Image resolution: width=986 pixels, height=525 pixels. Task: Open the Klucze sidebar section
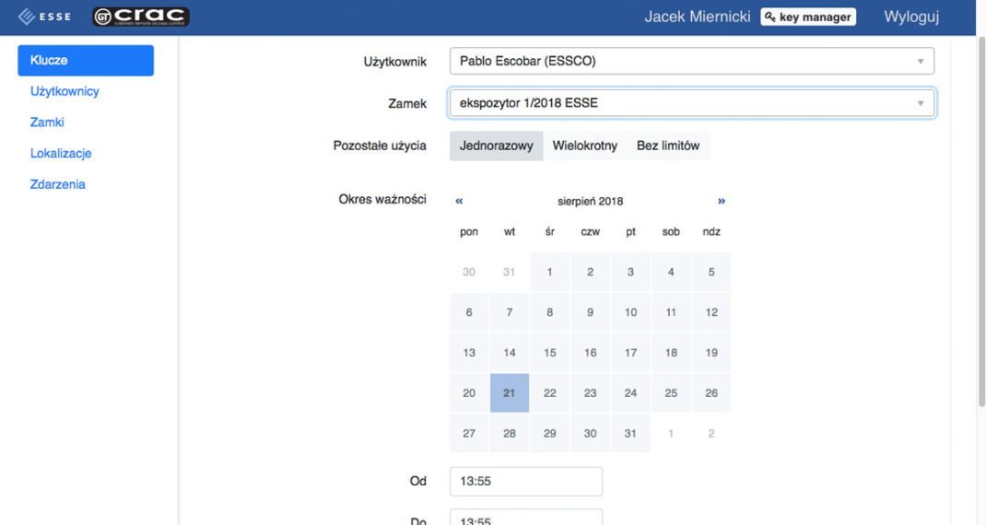[86, 61]
